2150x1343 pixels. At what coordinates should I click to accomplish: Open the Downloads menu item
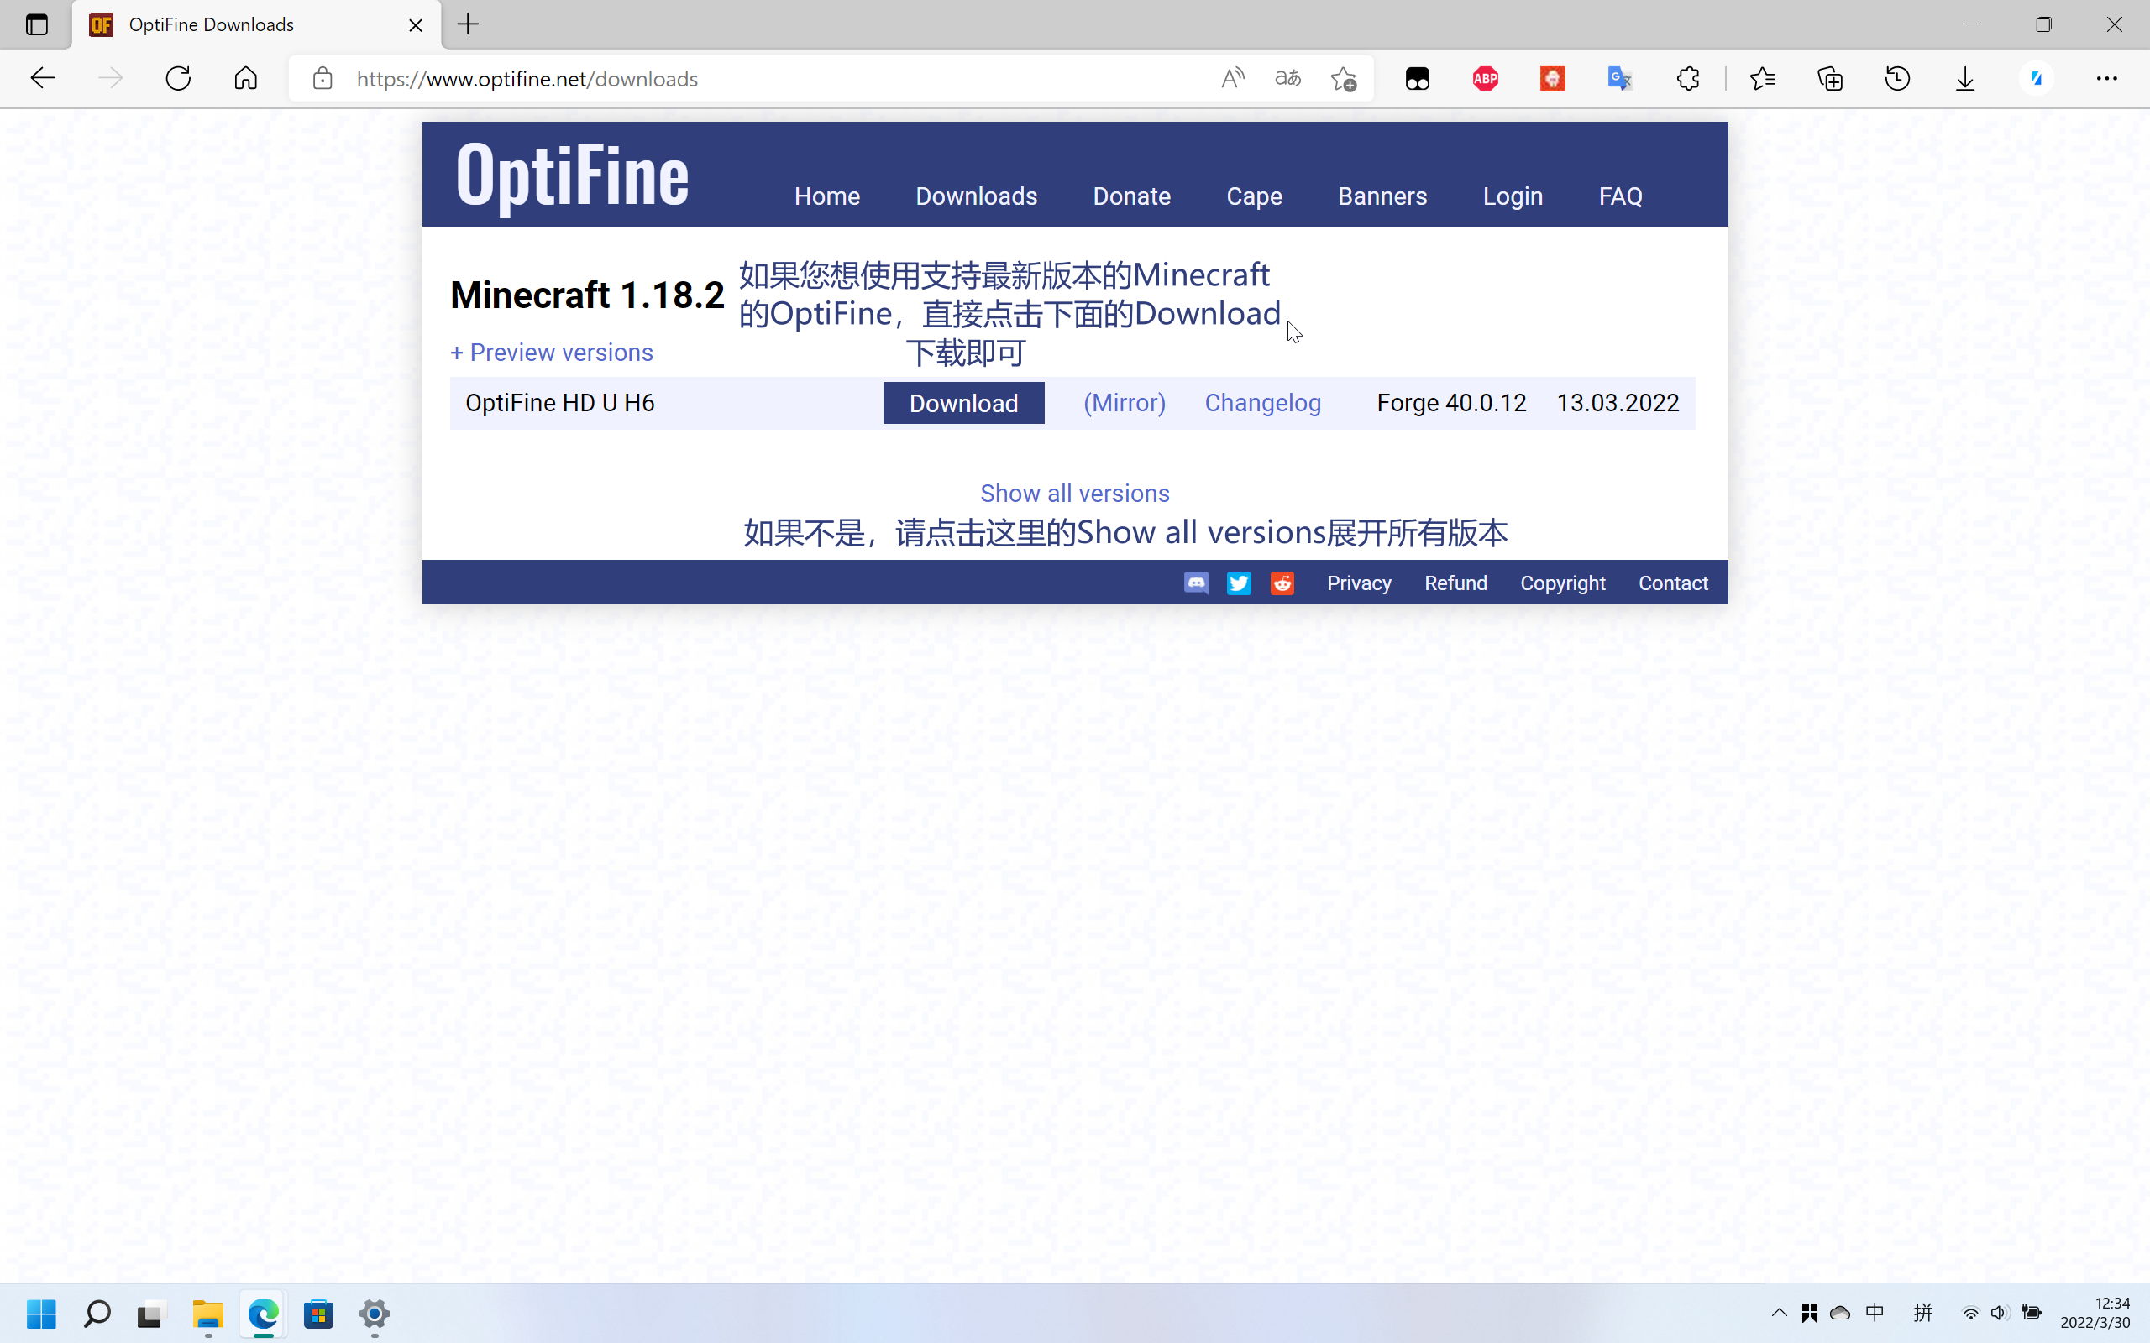[977, 196]
